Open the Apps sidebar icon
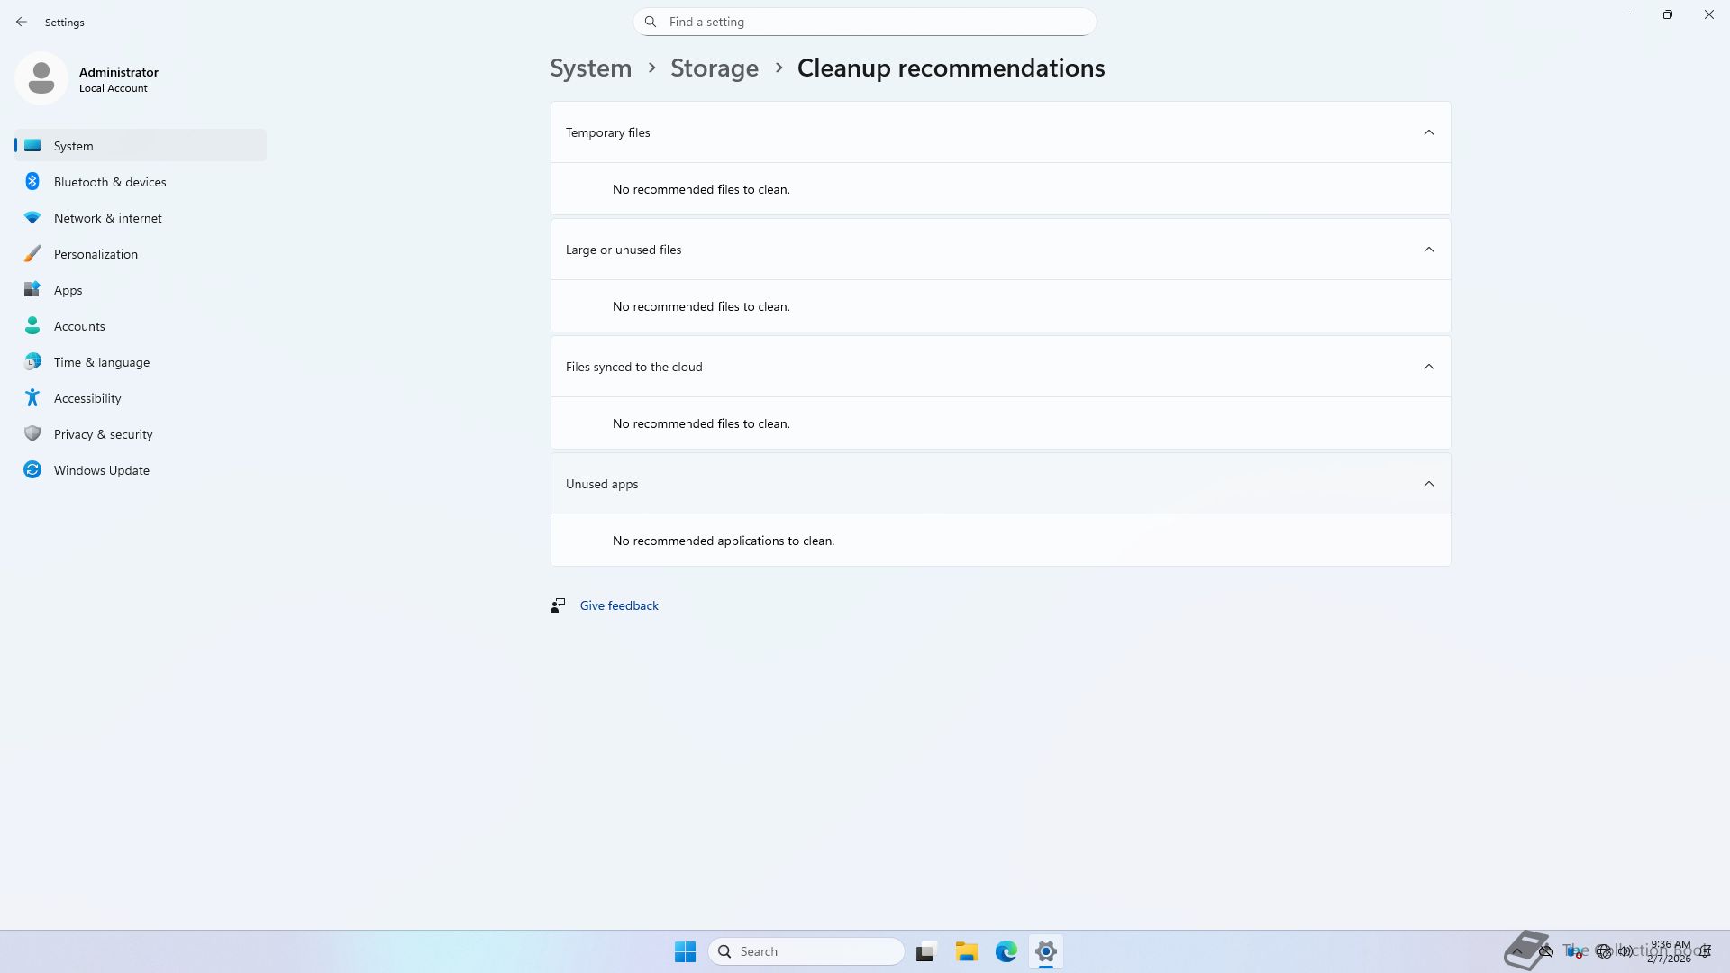Viewport: 1730px width, 973px height. point(32,290)
